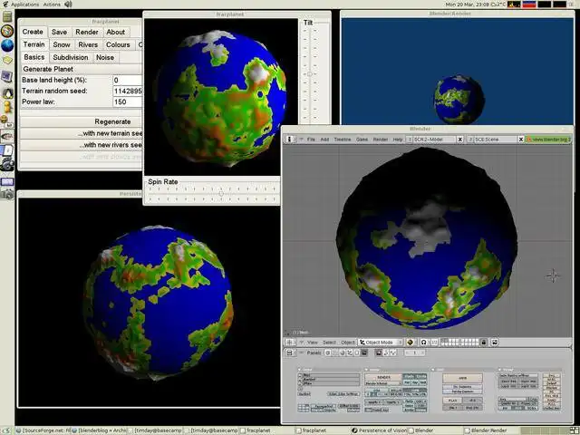Open Blender's Add menu
580x435 pixels.
click(324, 139)
